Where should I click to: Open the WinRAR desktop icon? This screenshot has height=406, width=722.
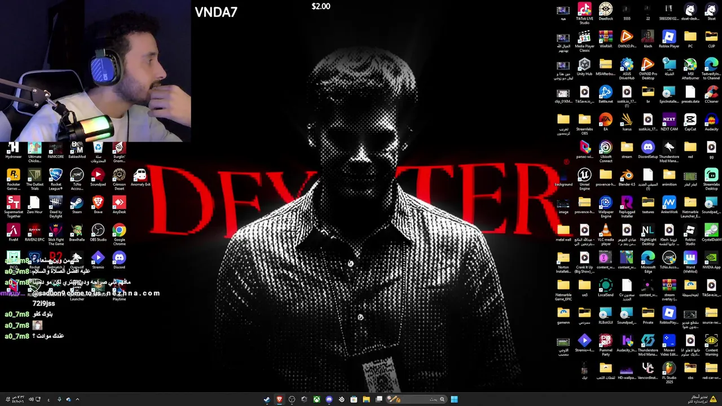tap(606, 39)
